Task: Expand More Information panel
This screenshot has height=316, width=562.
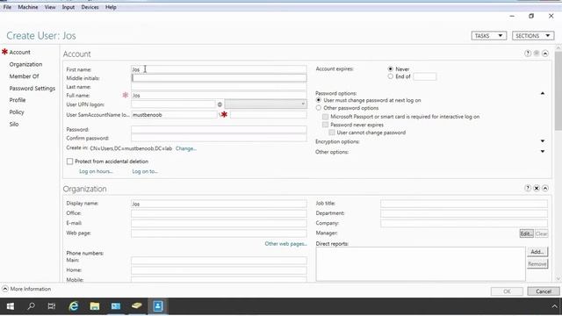Action: (26, 289)
